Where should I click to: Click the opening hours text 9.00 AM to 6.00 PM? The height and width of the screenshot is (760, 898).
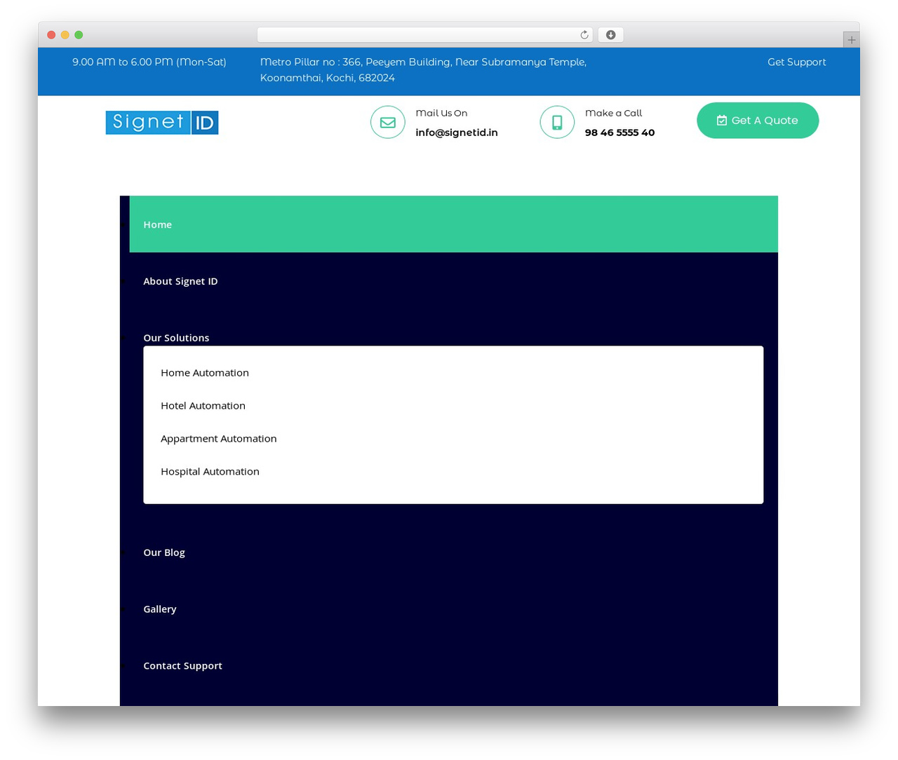point(149,62)
